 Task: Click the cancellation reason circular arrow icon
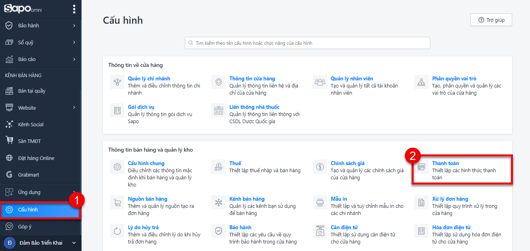(117, 231)
